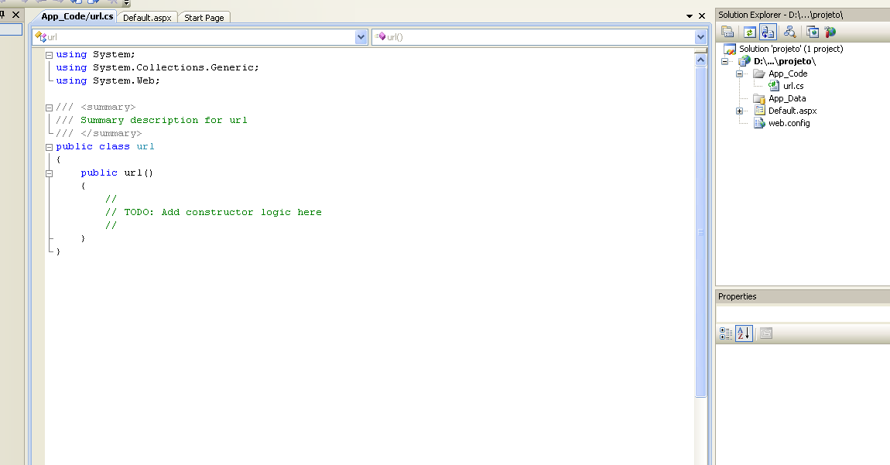The height and width of the screenshot is (465, 890).
Task: Toggle the Nest Related Files button
Action: [768, 32]
